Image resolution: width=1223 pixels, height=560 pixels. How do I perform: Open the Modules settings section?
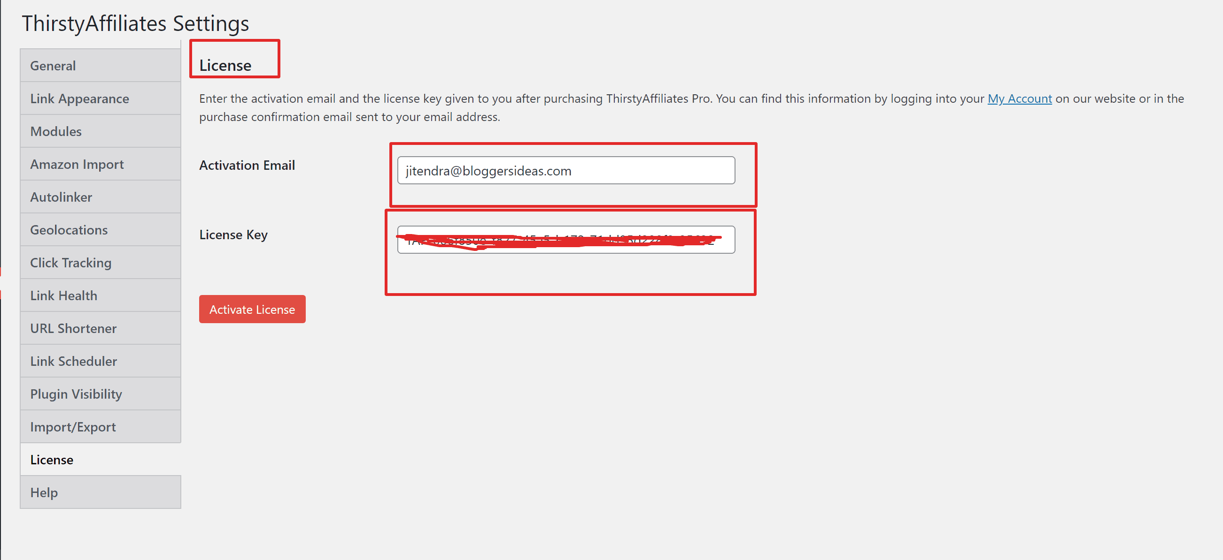click(x=102, y=131)
